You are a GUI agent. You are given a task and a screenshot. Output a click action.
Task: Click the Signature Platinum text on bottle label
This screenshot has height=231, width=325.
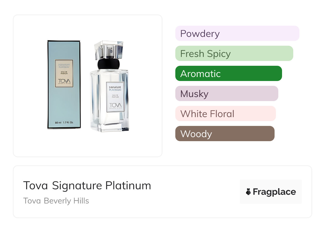115,88
